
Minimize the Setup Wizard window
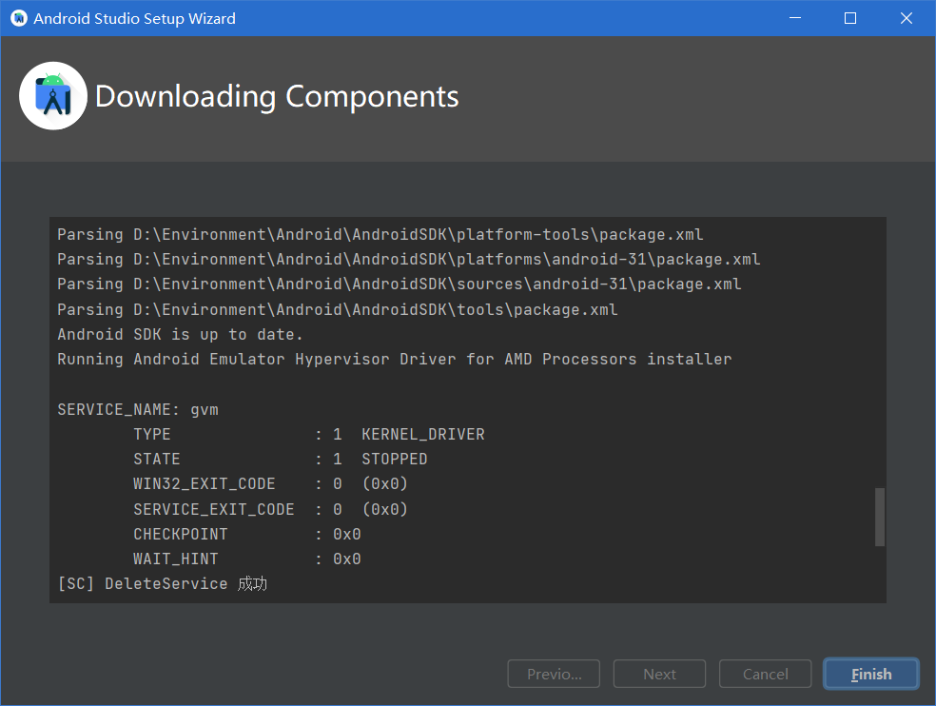tap(794, 18)
